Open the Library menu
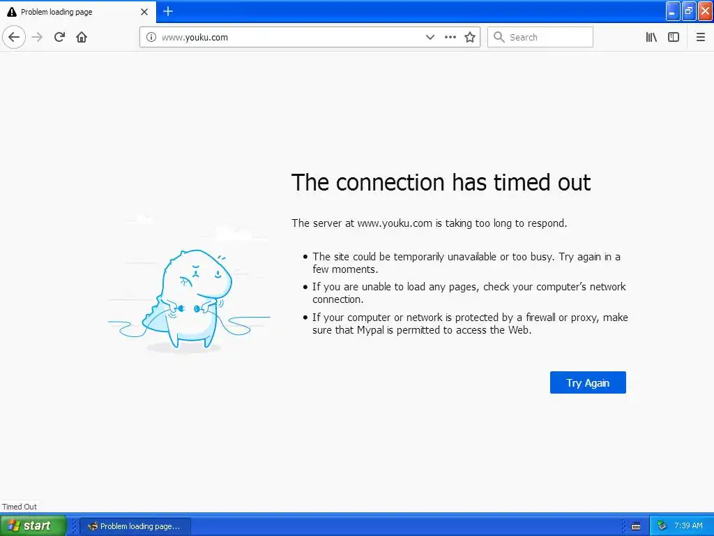The image size is (714, 536). click(x=651, y=37)
